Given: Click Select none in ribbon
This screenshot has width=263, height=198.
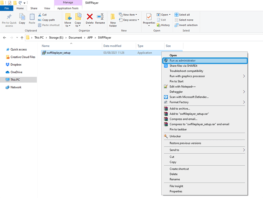Looking at the screenshot, I should (184, 20).
